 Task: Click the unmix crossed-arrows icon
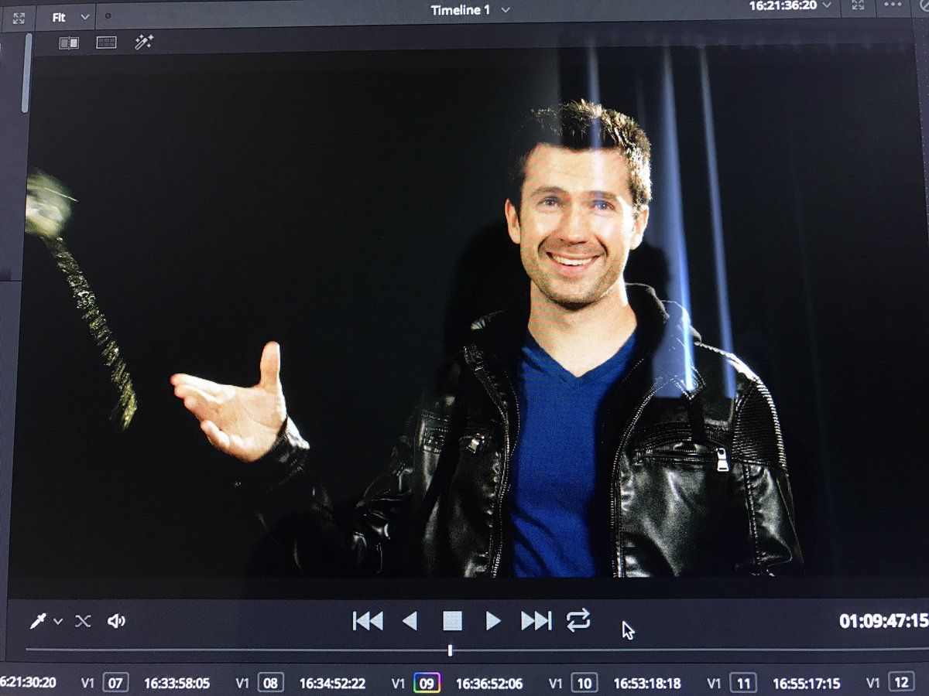[x=83, y=621]
